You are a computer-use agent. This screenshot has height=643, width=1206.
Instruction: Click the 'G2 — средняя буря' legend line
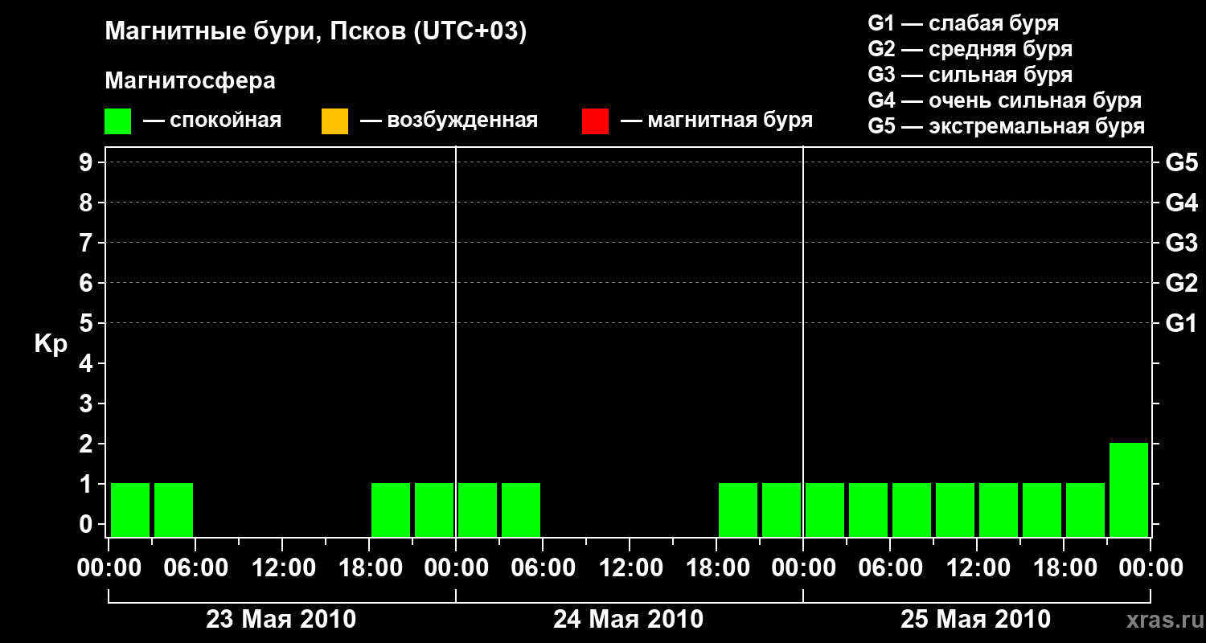pyautogui.click(x=970, y=49)
